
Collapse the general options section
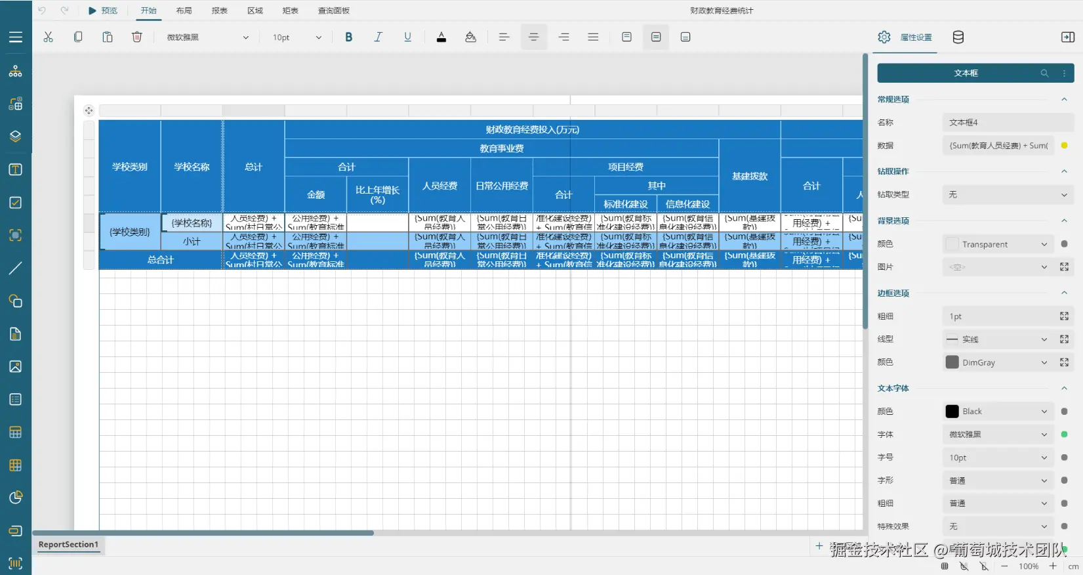click(x=1064, y=99)
